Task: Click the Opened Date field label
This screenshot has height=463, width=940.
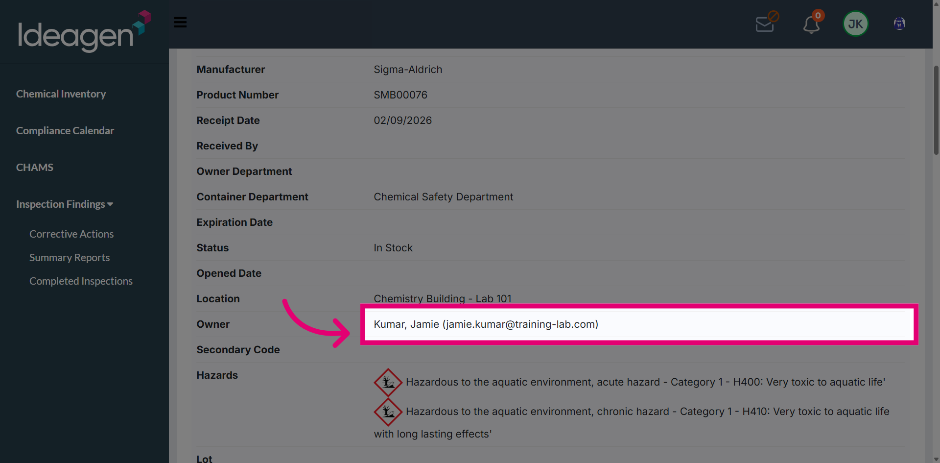Action: point(229,273)
